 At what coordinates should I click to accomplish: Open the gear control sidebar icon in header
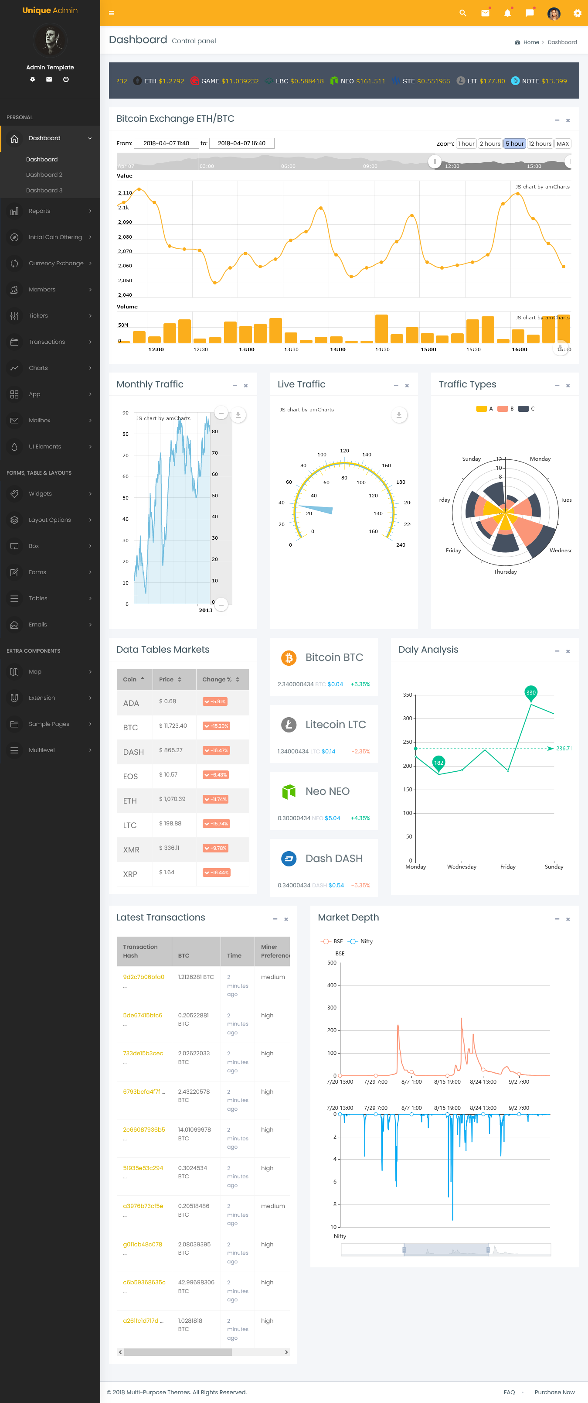pyautogui.click(x=577, y=13)
